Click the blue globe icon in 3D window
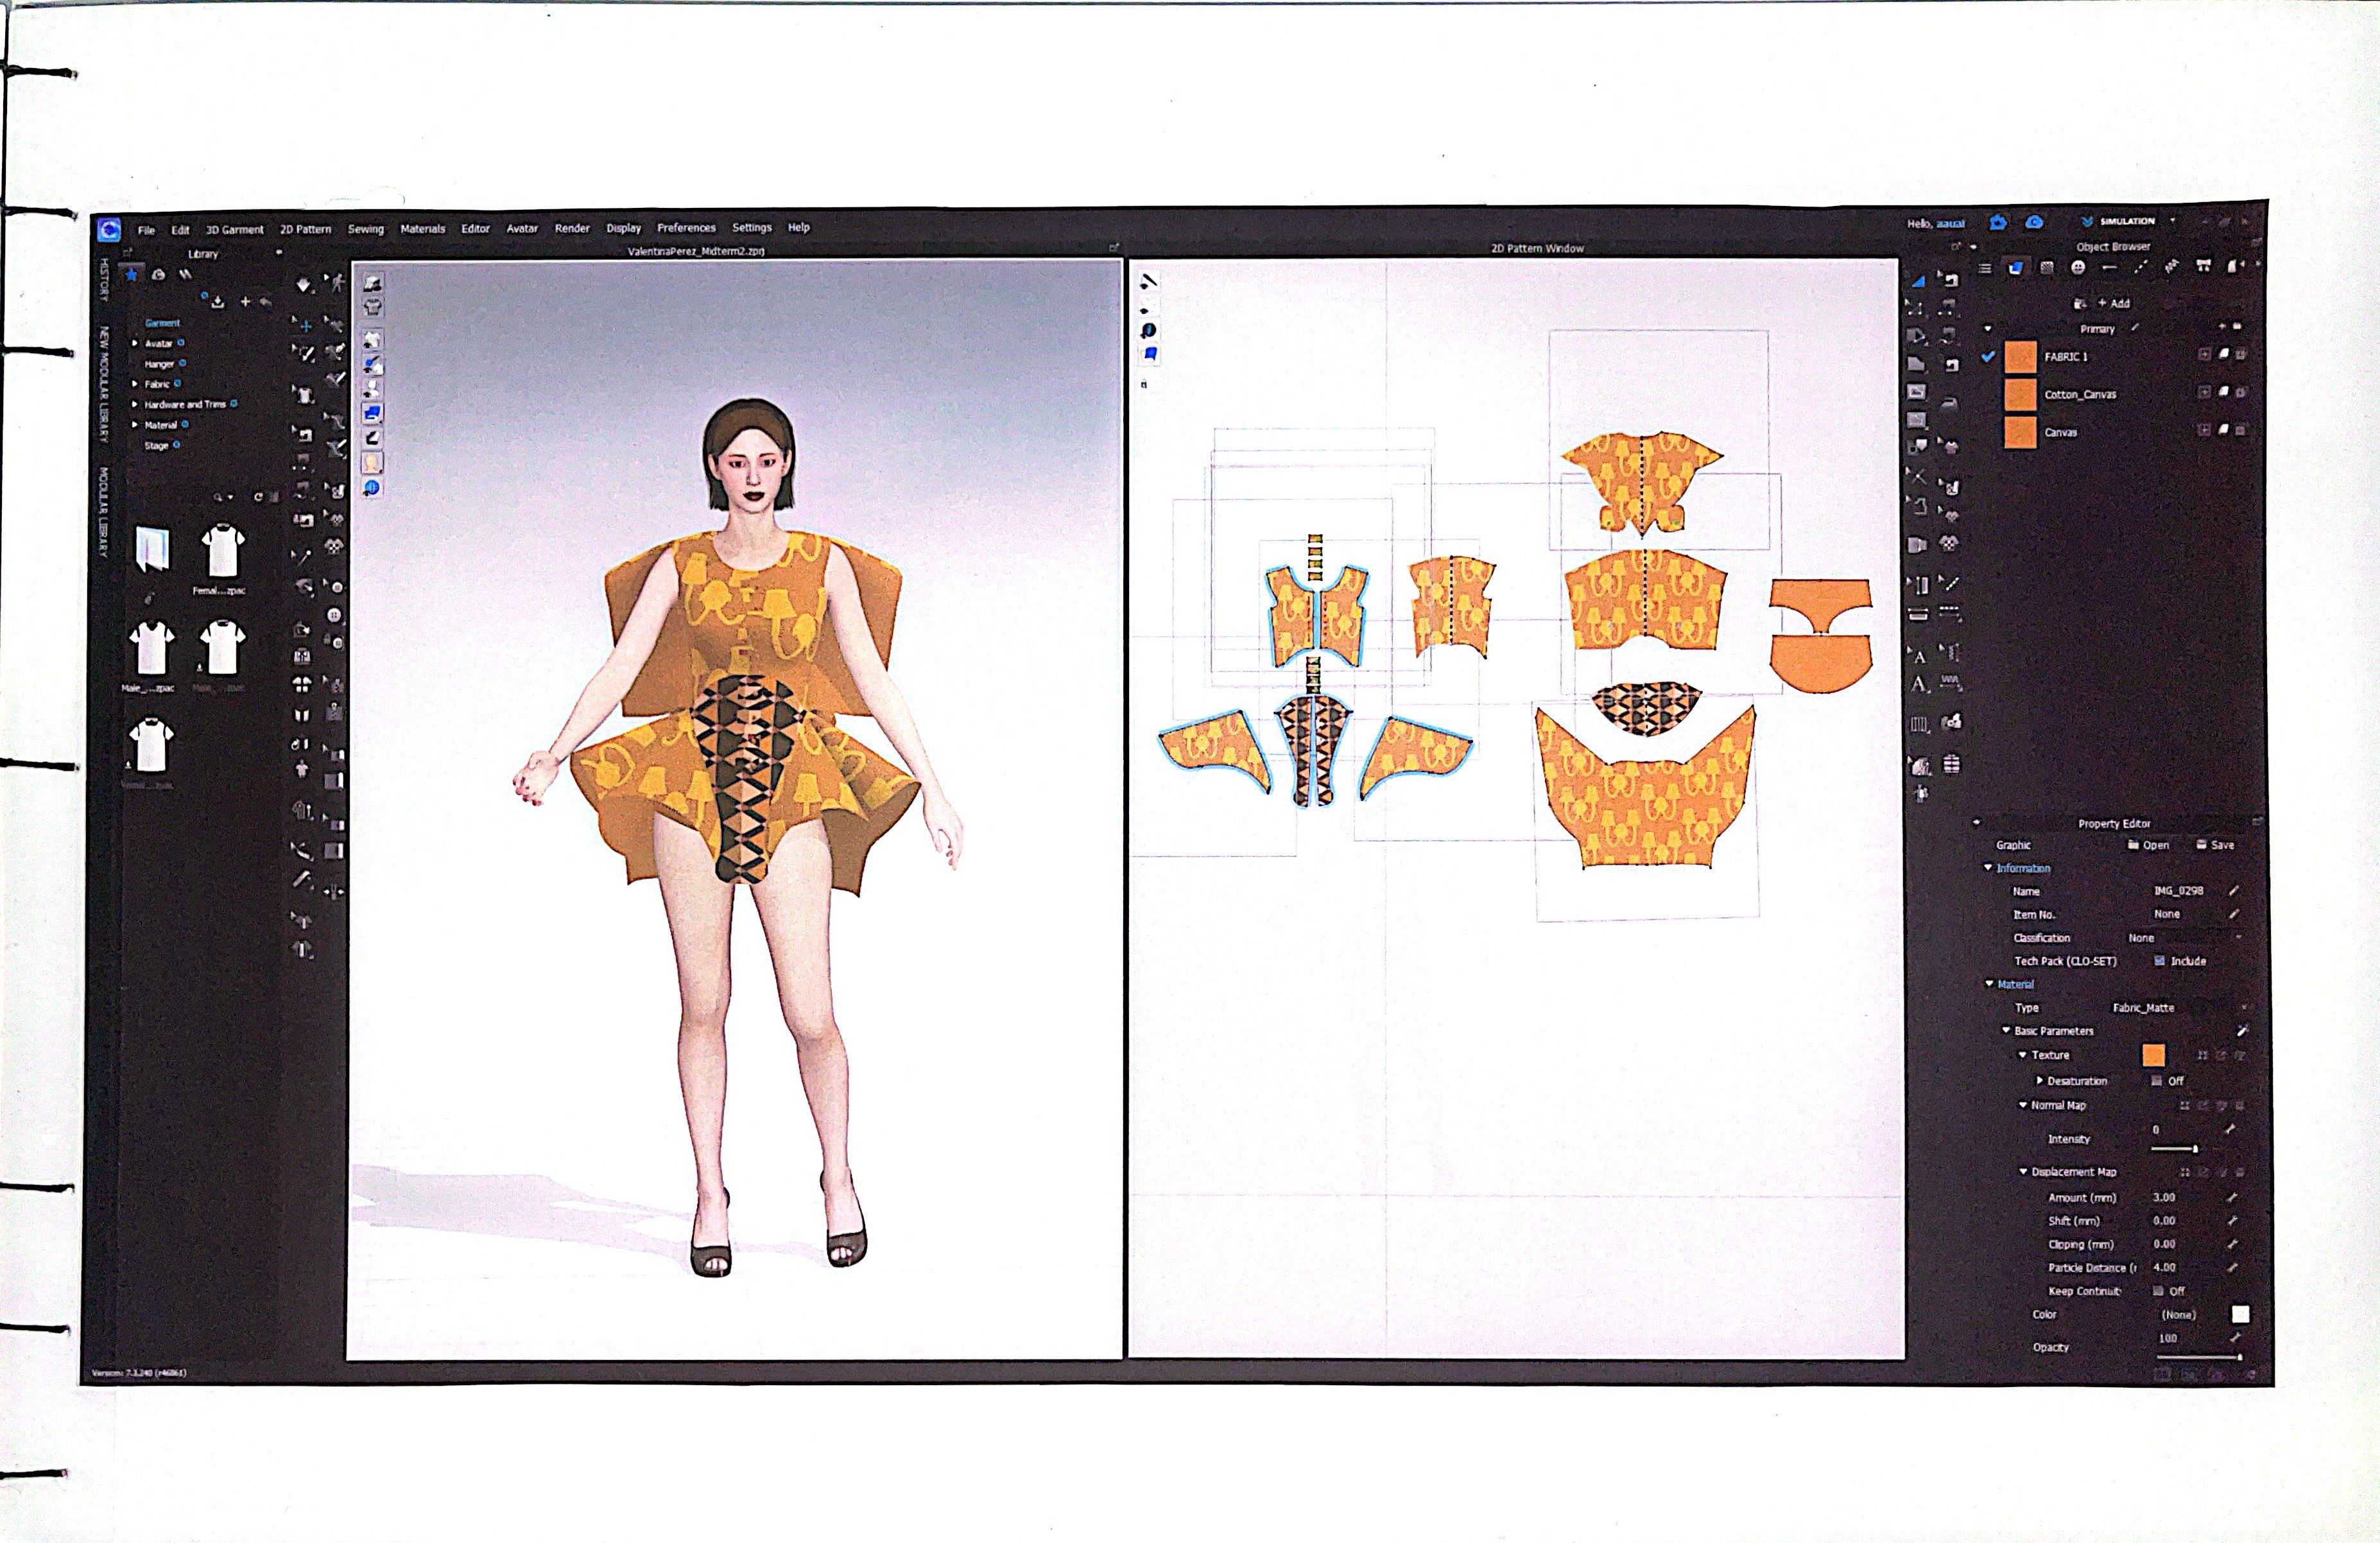Screen dimensions: 2380x1543 tap(372, 488)
